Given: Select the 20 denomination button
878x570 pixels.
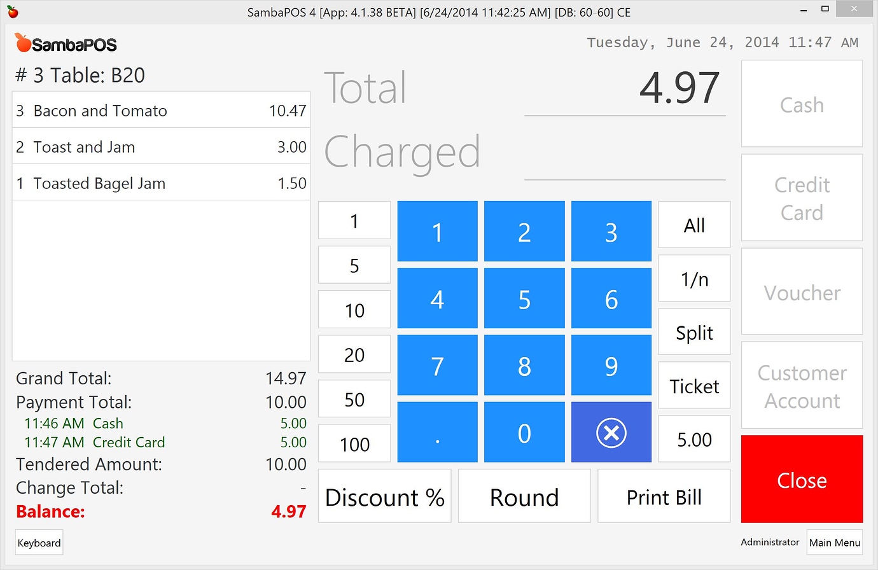Looking at the screenshot, I should click(x=354, y=354).
